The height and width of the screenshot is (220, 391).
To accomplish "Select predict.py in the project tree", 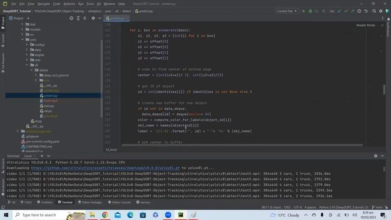I will click(51, 96).
